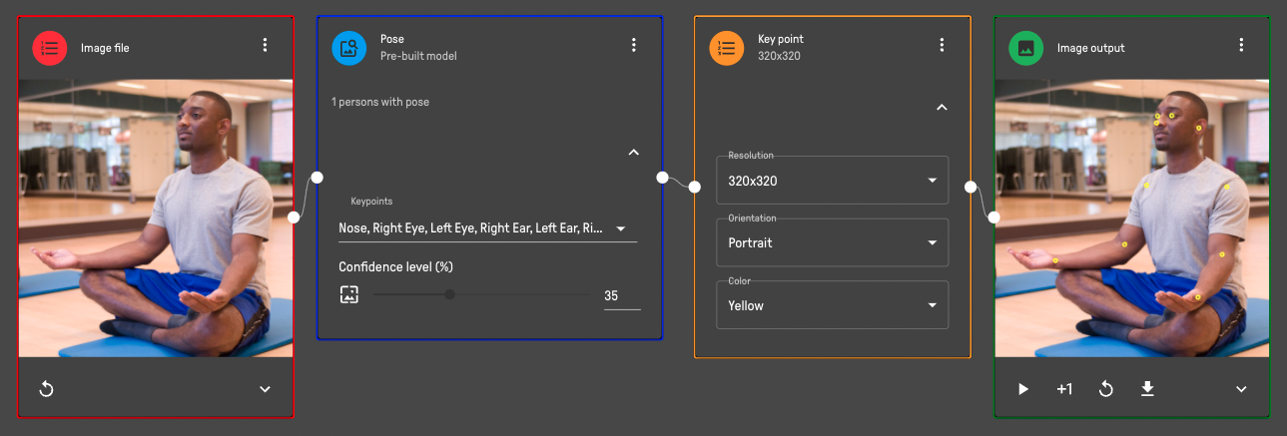Click the blue Pose node icon
Viewport: 1287px width, 436px height.
tap(348, 48)
